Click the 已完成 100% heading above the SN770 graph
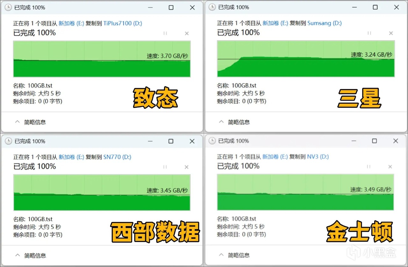 tap(34, 166)
